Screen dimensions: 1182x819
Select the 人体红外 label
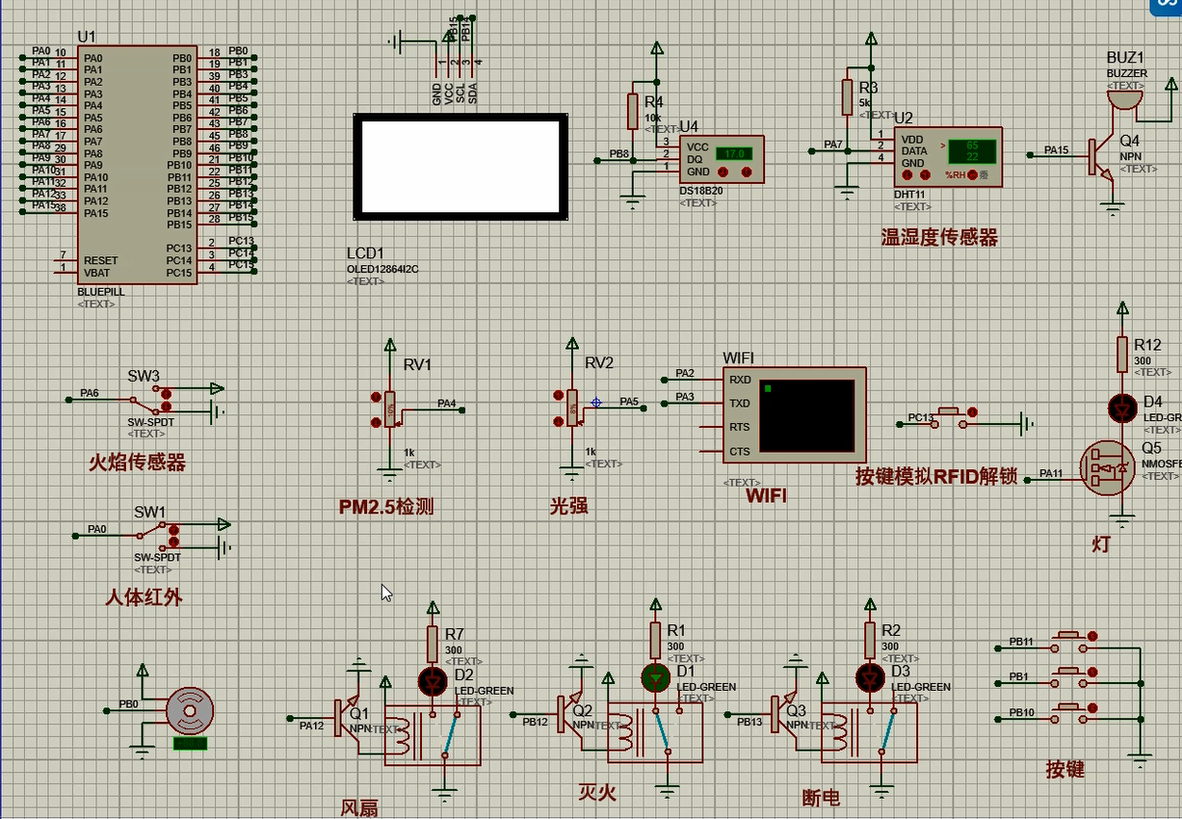tap(144, 597)
